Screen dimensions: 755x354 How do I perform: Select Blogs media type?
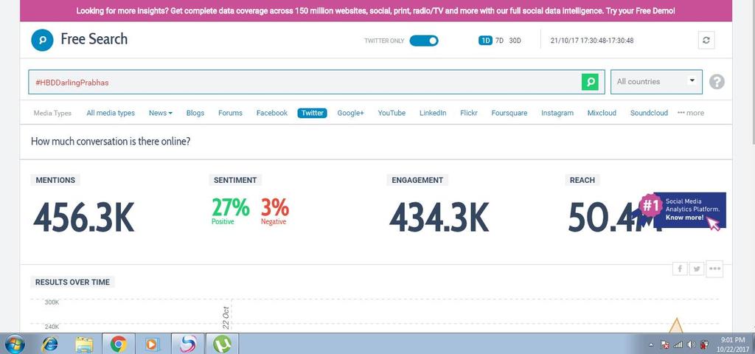195,113
